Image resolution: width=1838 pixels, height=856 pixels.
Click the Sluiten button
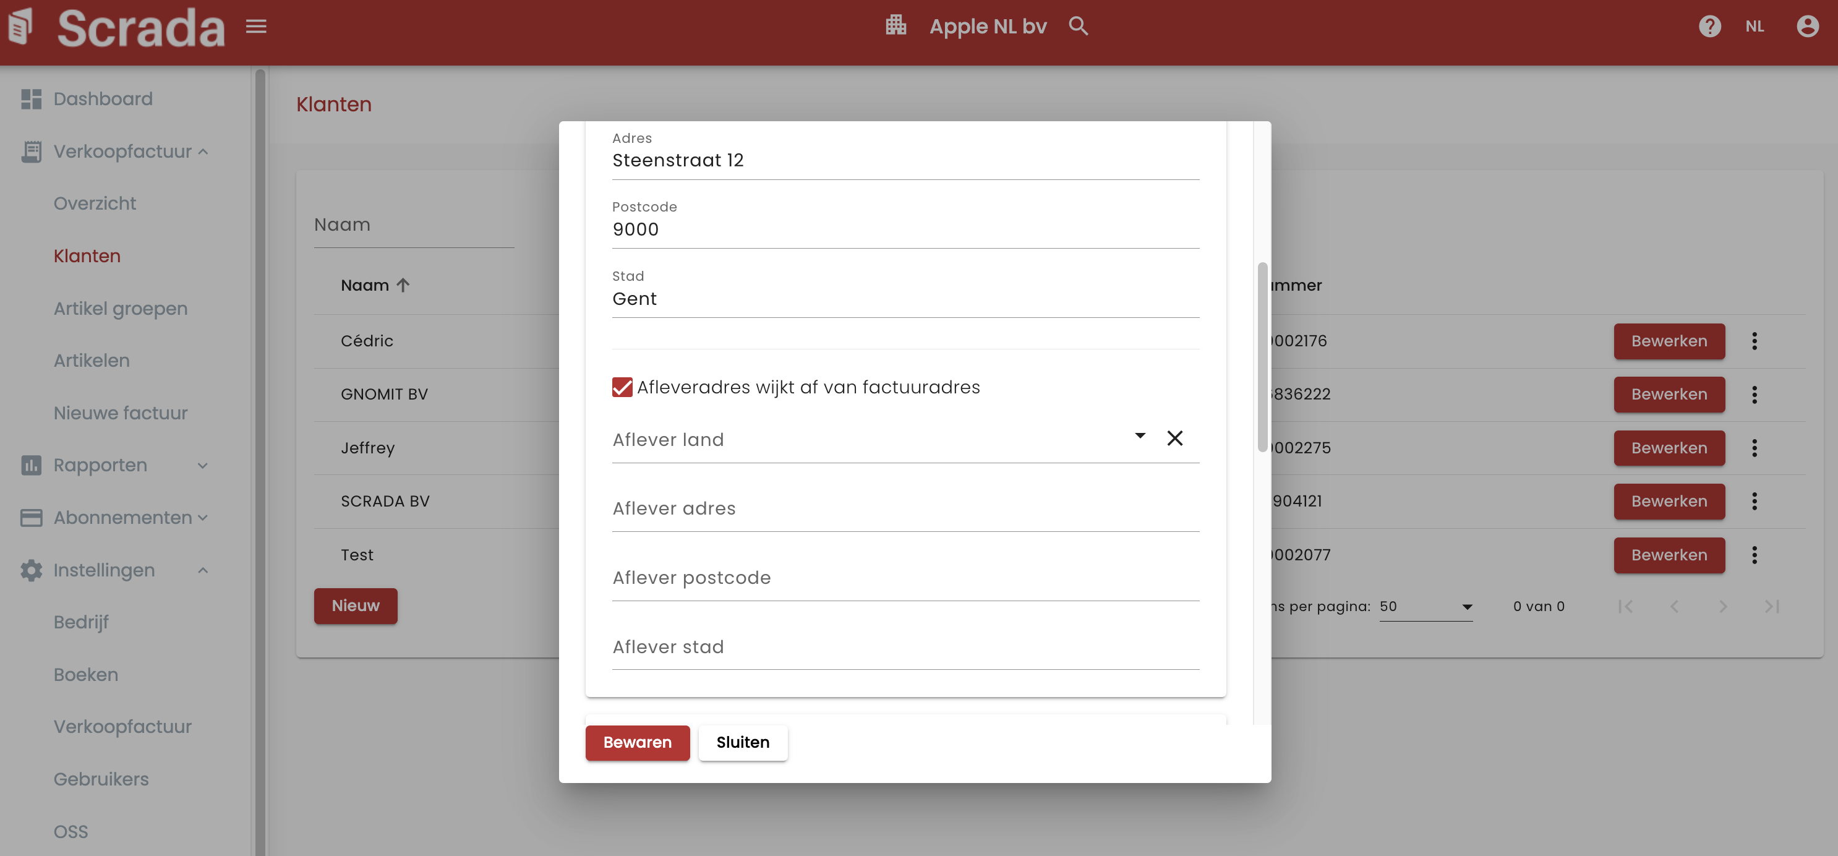tap(742, 743)
